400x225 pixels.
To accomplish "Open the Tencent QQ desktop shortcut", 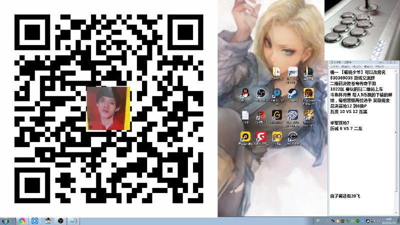I will tap(245, 95).
